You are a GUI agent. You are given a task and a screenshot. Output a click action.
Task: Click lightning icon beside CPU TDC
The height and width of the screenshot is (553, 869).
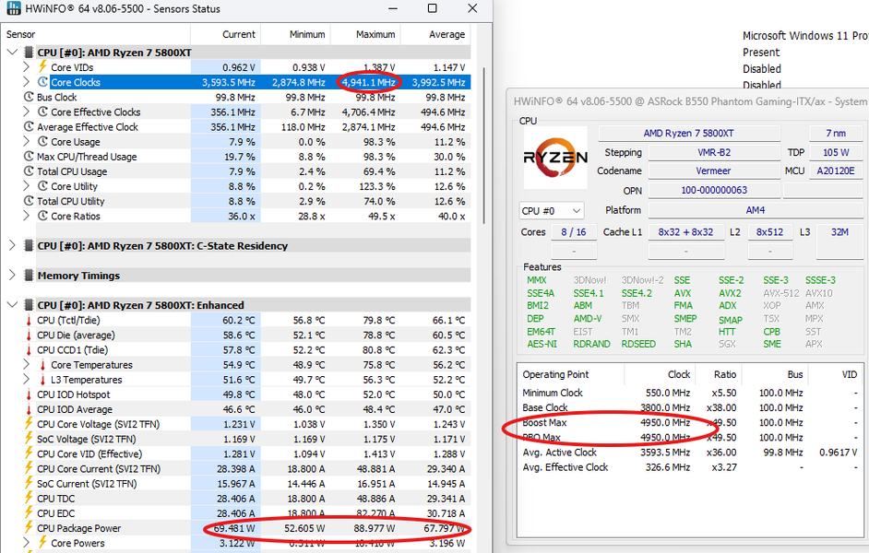pyautogui.click(x=29, y=499)
